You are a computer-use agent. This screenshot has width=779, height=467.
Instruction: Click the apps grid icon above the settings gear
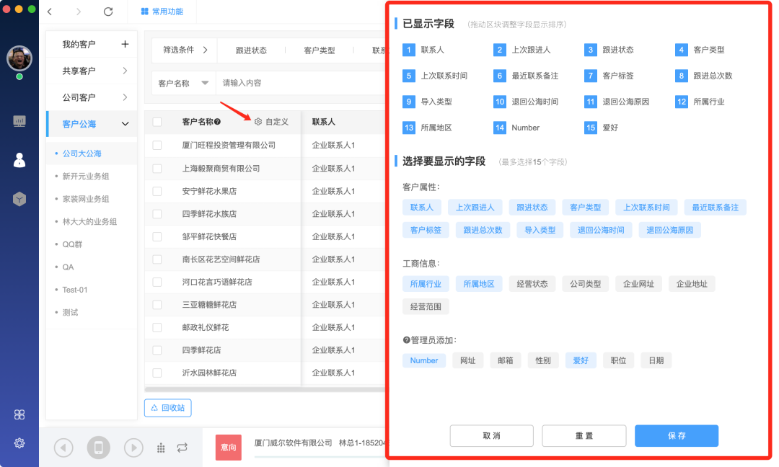point(19,414)
